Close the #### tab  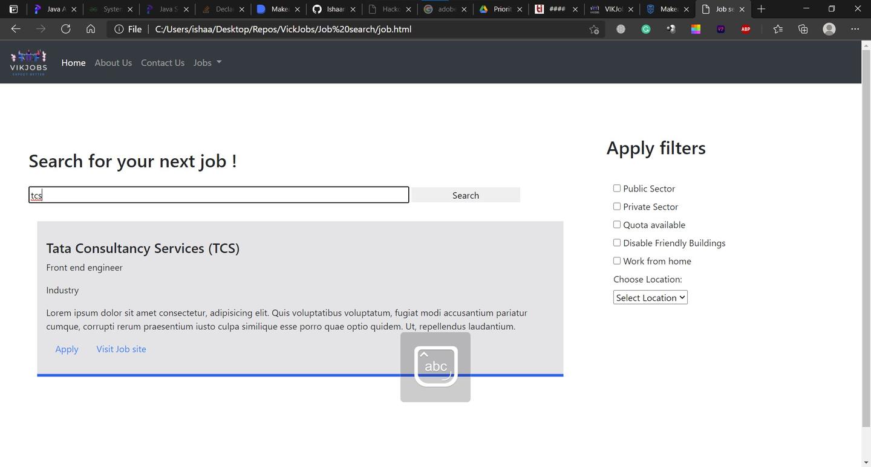tap(575, 9)
